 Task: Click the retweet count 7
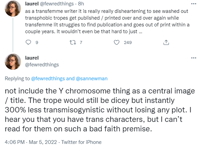81,42
